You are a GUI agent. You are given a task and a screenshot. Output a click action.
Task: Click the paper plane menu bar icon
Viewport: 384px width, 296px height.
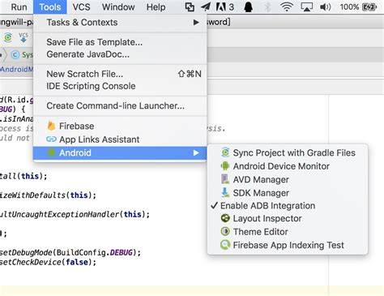[x=206, y=7]
